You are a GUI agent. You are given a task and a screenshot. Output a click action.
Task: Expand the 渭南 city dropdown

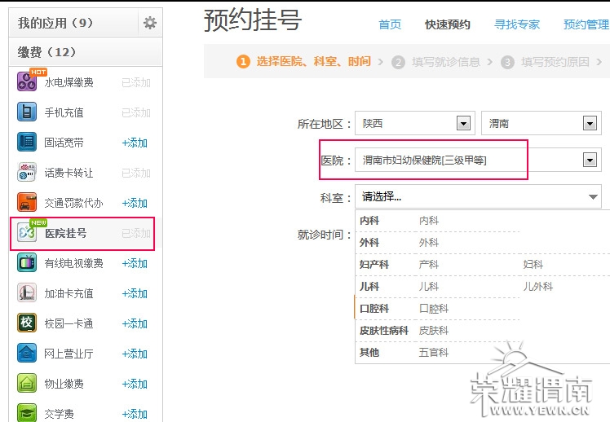[x=590, y=124]
